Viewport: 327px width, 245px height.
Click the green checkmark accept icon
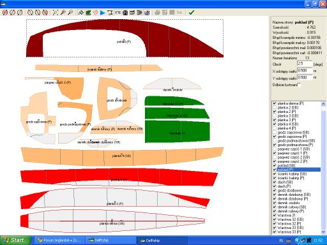pos(192,13)
